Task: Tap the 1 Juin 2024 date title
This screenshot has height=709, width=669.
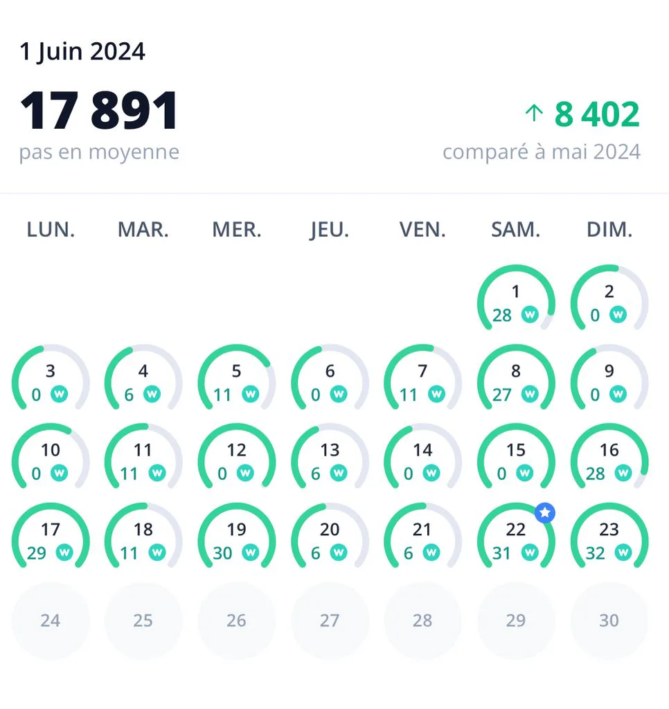Action: [82, 51]
